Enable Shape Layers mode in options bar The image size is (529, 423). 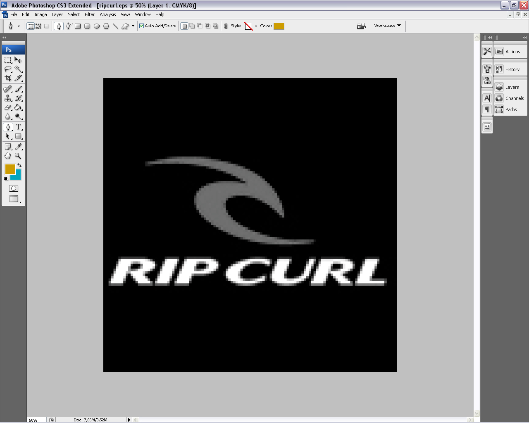coord(31,26)
